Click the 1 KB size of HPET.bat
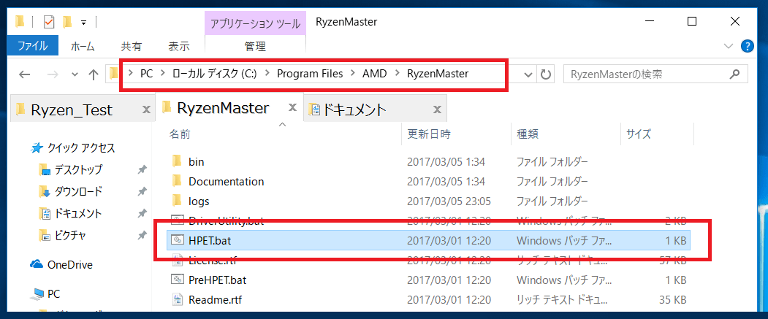The width and height of the screenshot is (768, 319). coord(676,240)
